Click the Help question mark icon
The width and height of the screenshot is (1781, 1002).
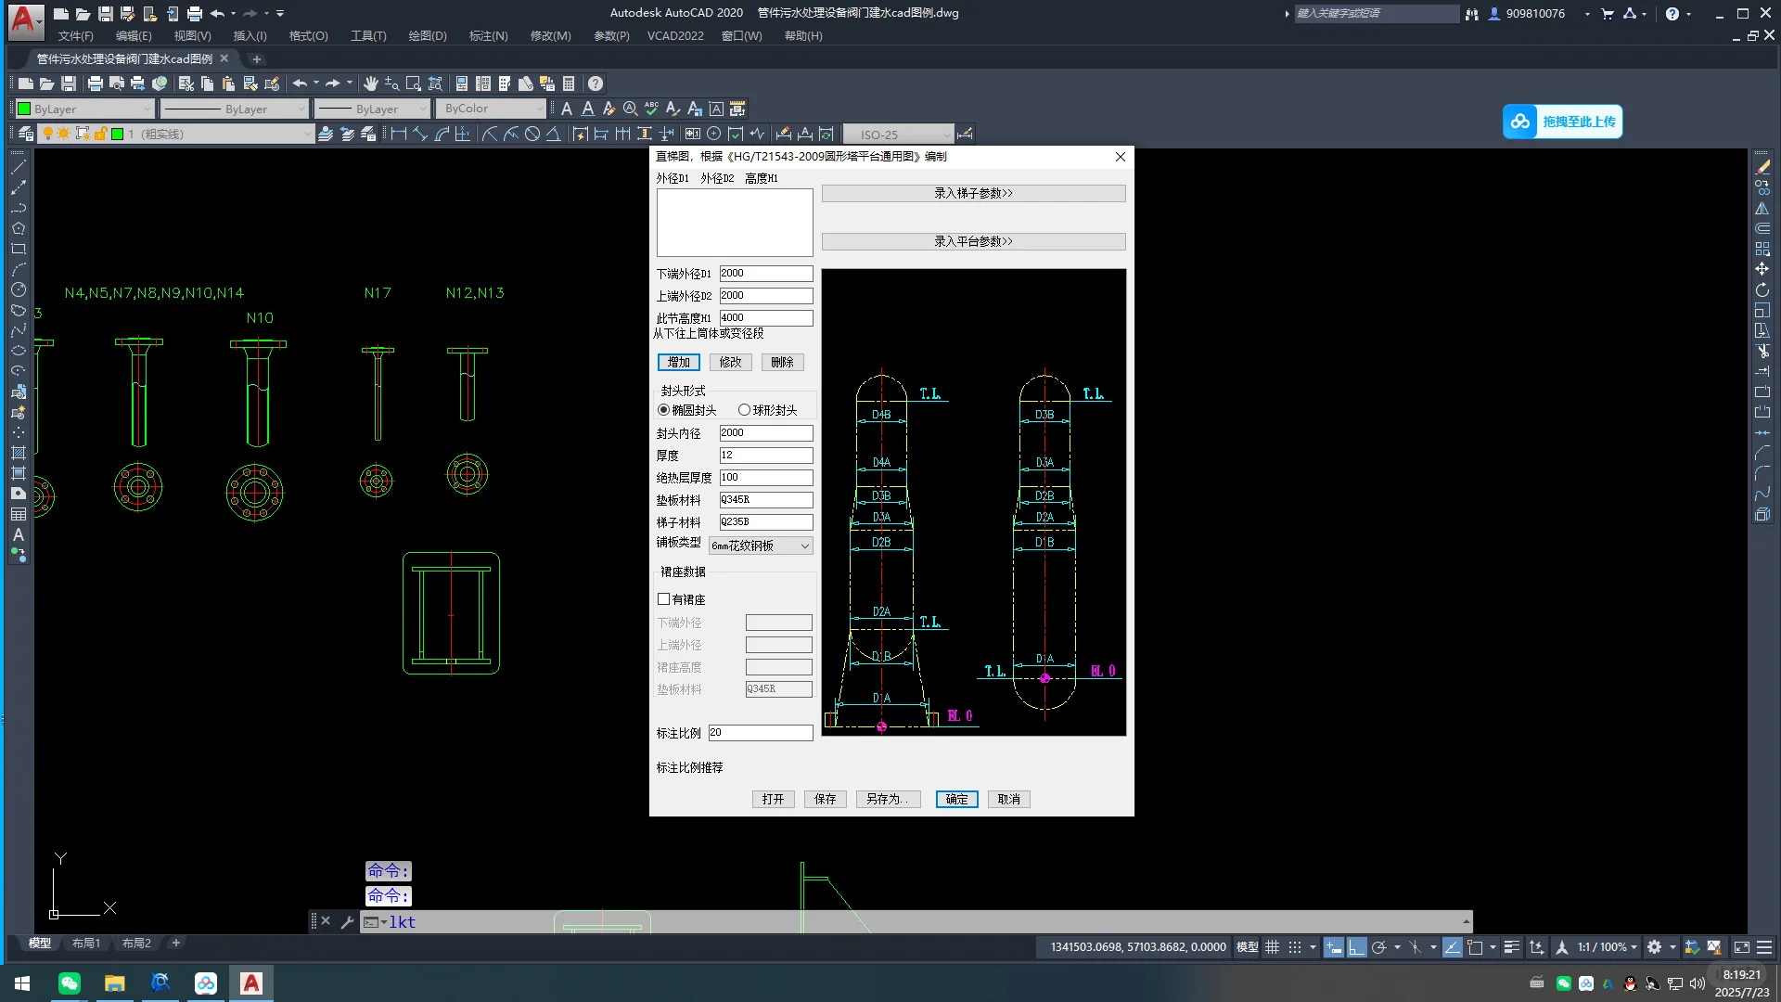(595, 83)
